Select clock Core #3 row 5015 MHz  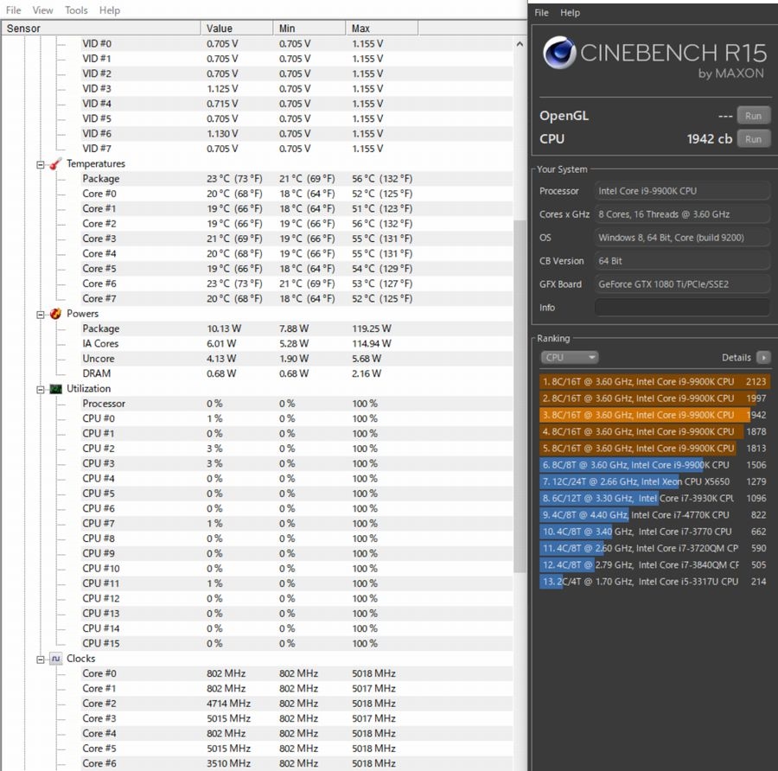(x=297, y=718)
